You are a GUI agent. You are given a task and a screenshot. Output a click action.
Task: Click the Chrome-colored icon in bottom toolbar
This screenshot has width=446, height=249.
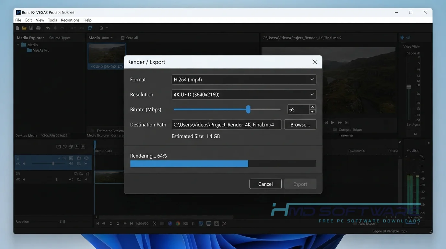click(x=178, y=223)
